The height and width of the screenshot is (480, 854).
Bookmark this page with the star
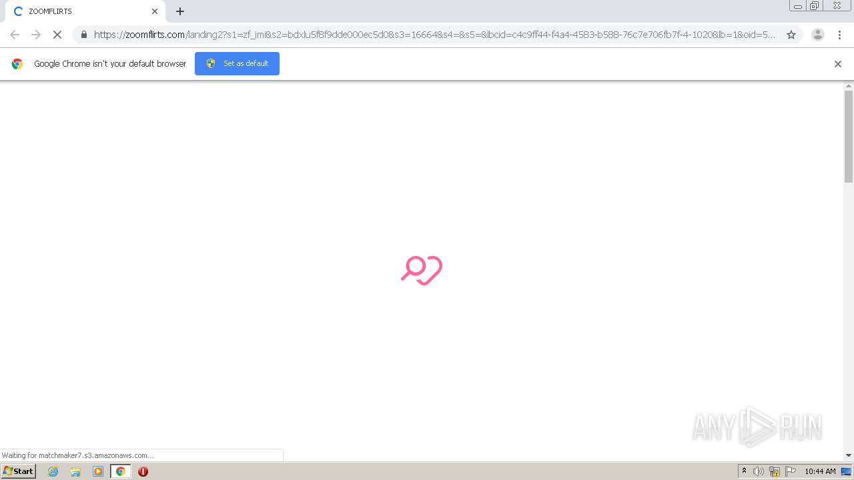791,35
